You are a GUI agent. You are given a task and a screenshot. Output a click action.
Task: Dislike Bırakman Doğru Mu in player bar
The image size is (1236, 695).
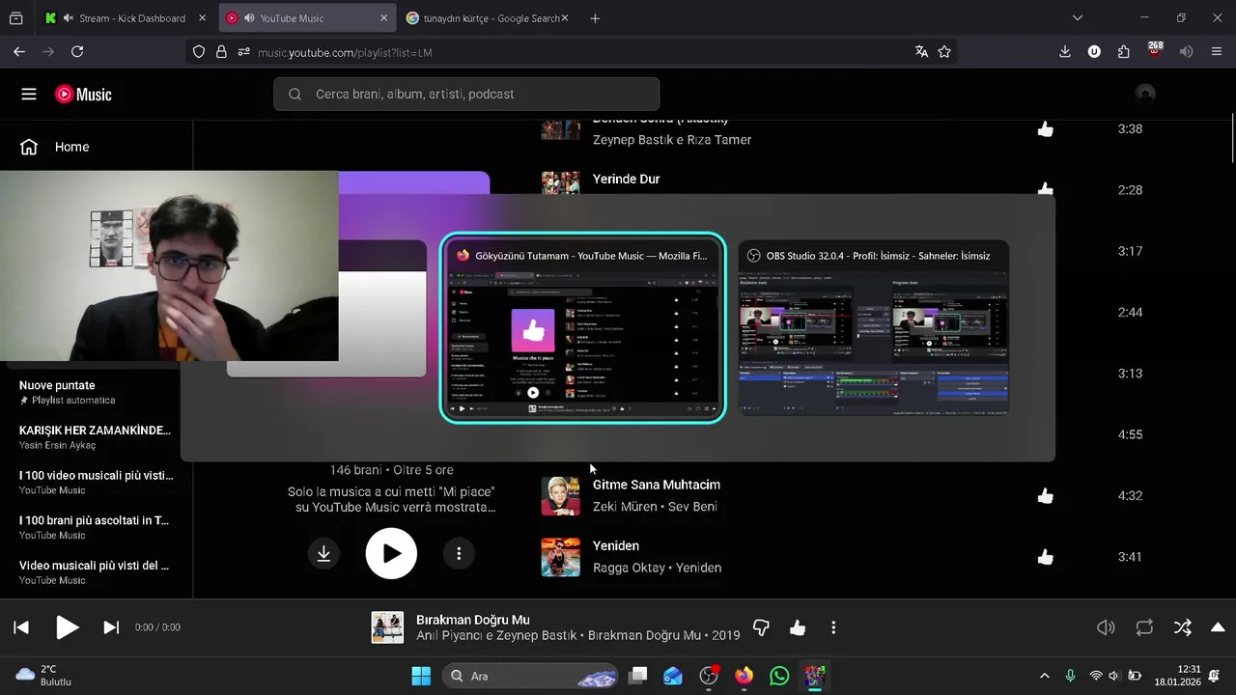761,627
